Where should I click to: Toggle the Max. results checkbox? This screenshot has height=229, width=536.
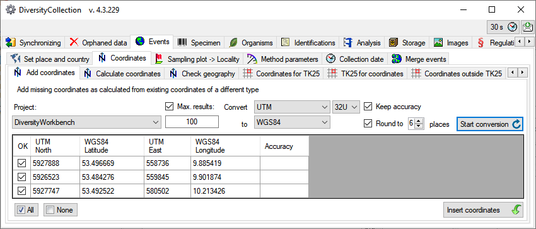point(169,106)
